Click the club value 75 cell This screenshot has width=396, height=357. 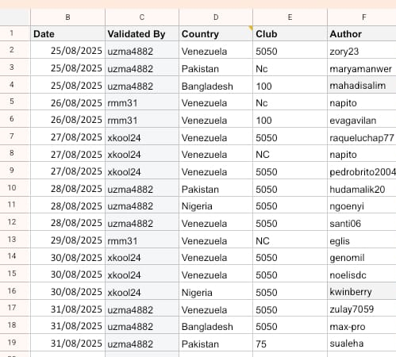pos(290,343)
